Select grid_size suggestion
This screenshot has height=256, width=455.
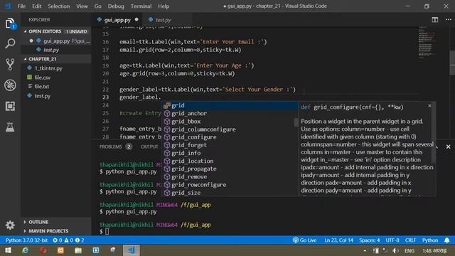(x=230, y=193)
